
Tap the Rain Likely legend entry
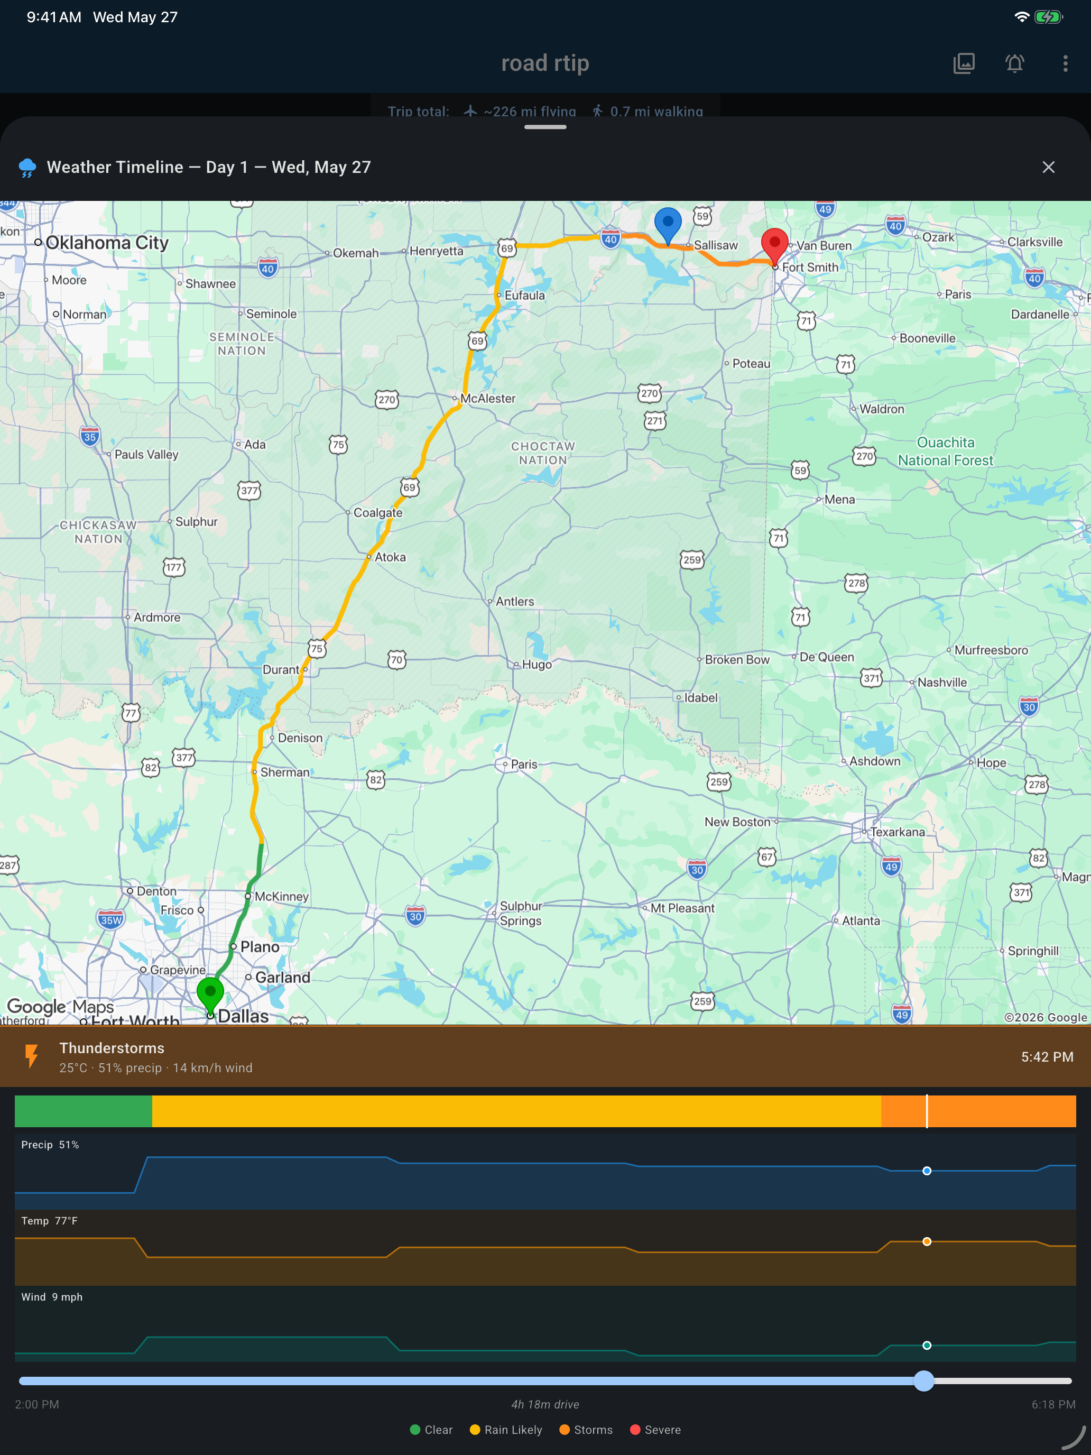pyautogui.click(x=506, y=1430)
